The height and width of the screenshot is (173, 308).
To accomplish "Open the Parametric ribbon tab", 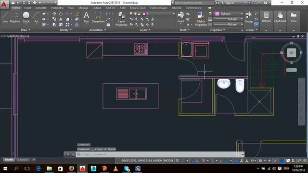I will 57,8.
